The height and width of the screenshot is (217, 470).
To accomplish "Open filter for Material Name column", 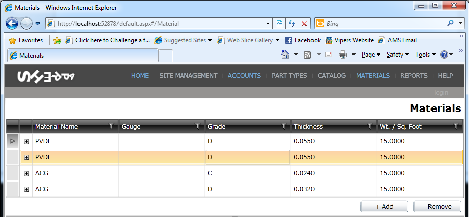I will [x=111, y=126].
